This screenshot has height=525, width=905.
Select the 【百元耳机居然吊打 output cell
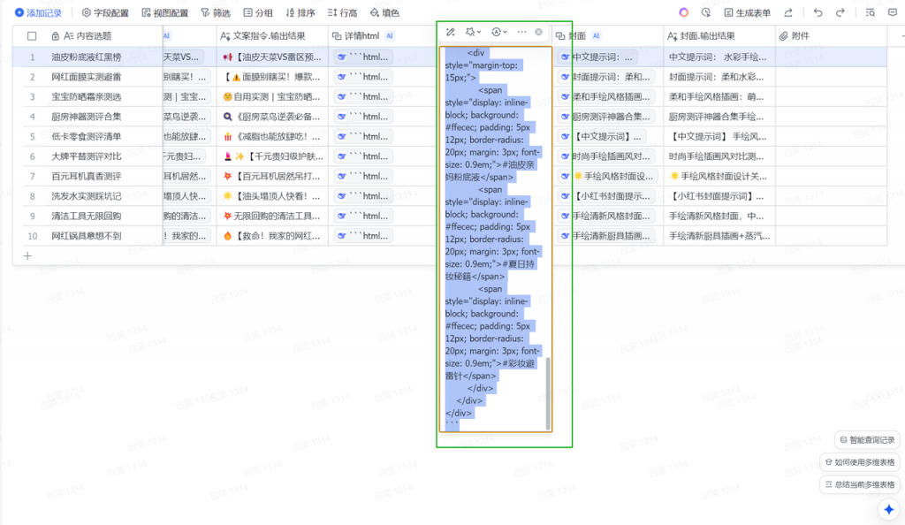coord(272,176)
